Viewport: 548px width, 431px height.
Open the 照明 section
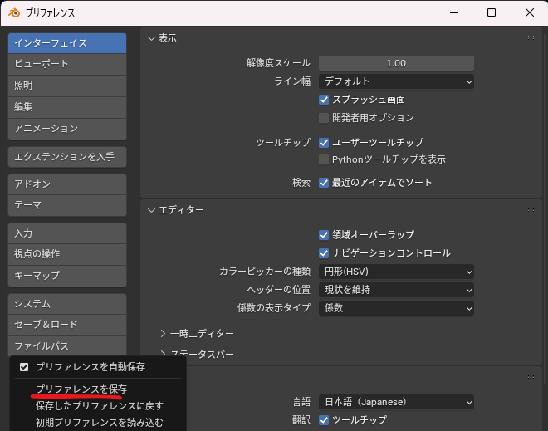click(67, 86)
